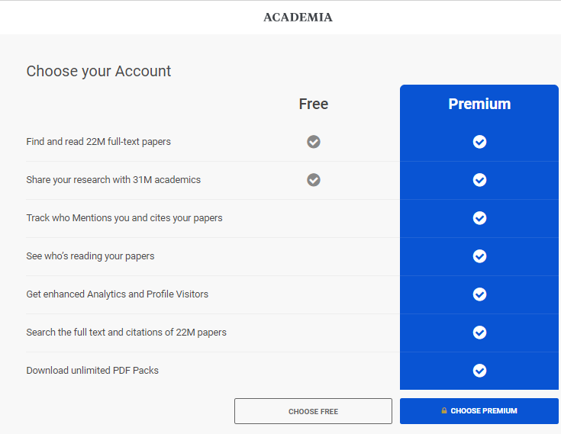
Task: Click the Get enhanced Analytics feature text
Action: [x=117, y=294]
